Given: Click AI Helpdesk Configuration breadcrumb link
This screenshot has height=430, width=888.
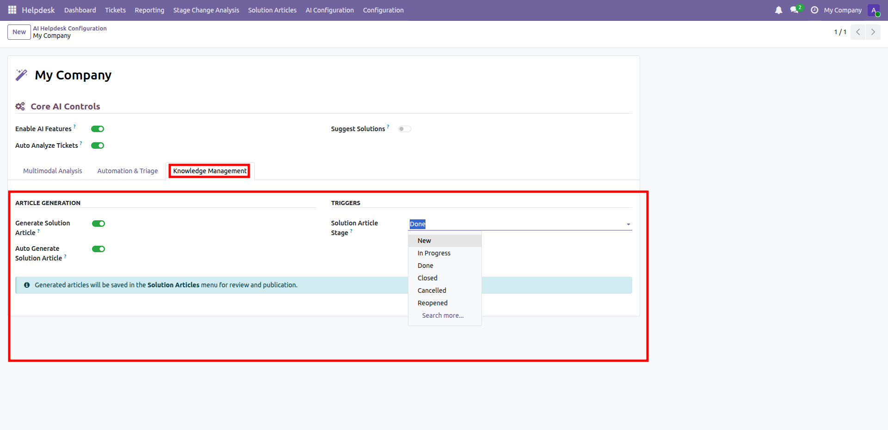Looking at the screenshot, I should coord(70,28).
